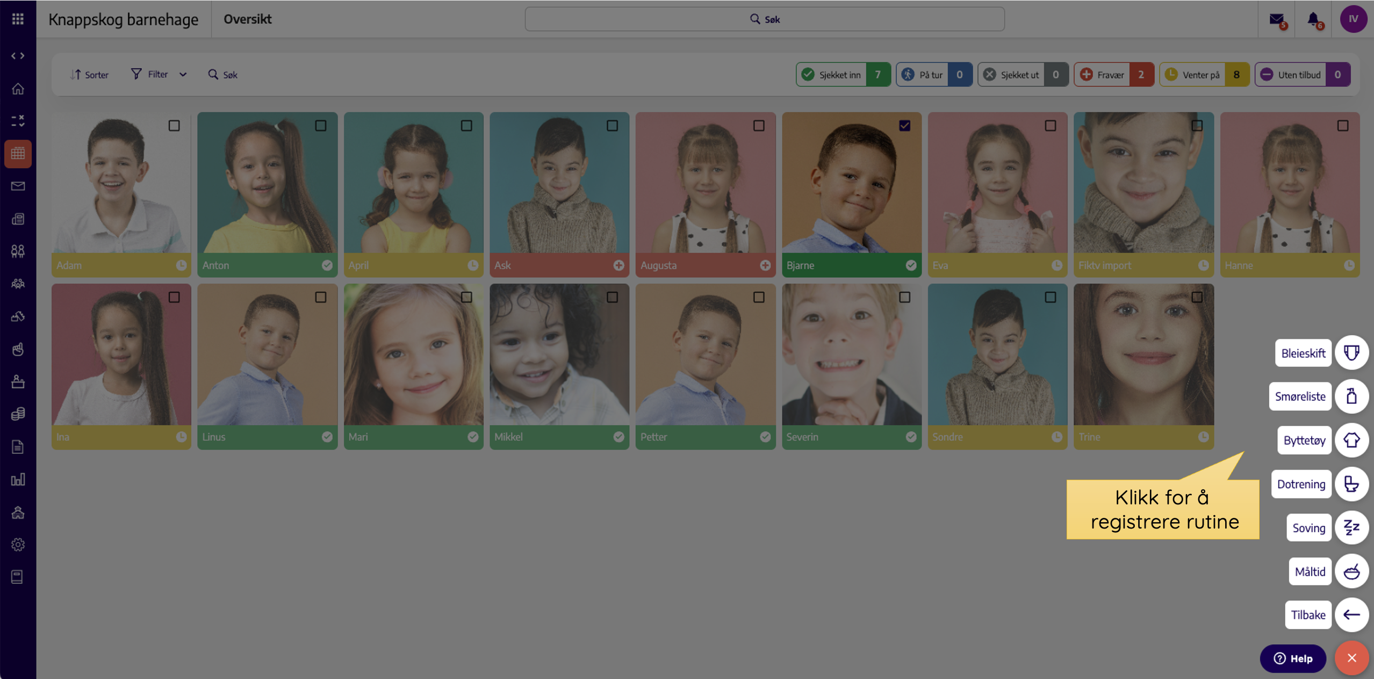This screenshot has width=1374, height=679.
Task: Click the plus status icon on Ask card
Action: point(618,265)
